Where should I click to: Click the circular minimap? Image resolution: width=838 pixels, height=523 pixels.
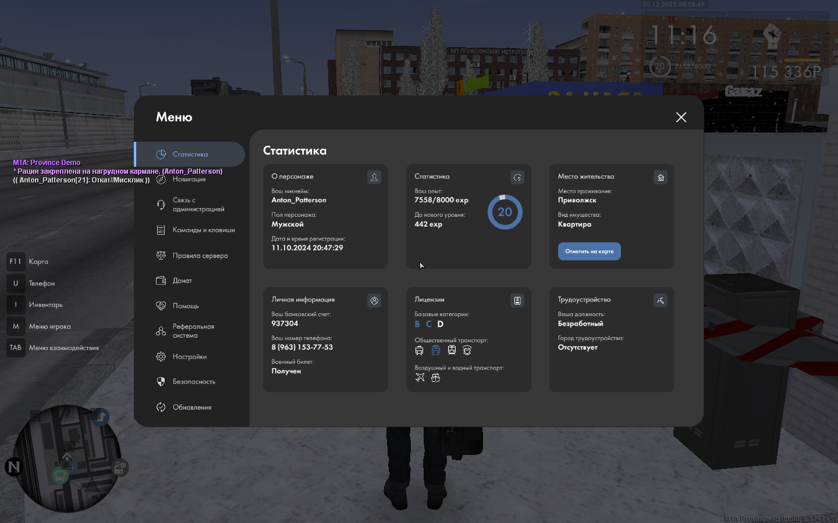coord(68,459)
